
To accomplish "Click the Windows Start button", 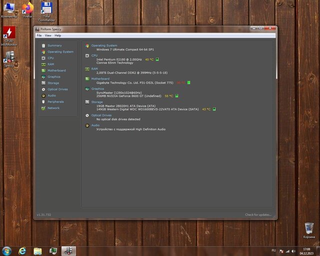I will (x=7, y=250).
